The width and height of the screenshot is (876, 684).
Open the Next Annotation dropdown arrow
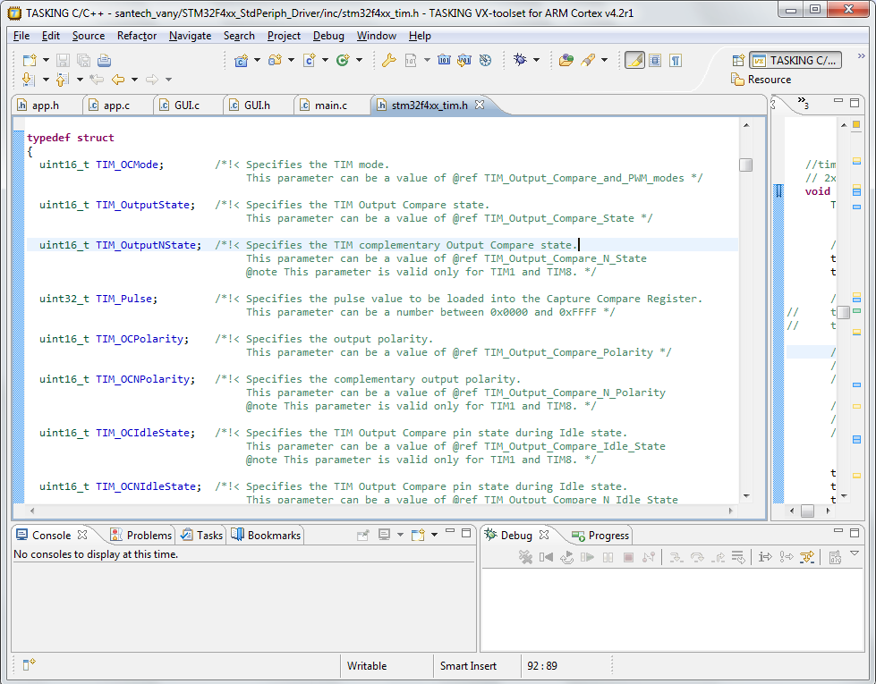[46, 80]
